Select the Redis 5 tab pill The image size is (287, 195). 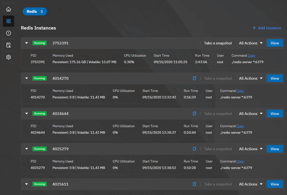tap(35, 11)
